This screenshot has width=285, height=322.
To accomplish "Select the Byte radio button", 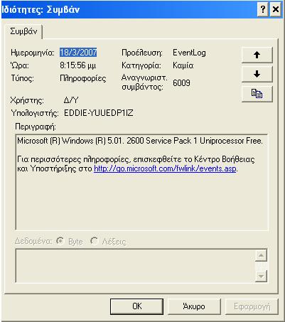I will pos(60,241).
